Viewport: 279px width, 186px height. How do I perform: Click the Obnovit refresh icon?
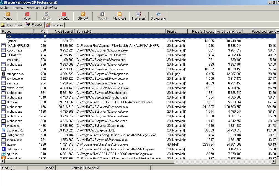pyautogui.click(x=83, y=14)
